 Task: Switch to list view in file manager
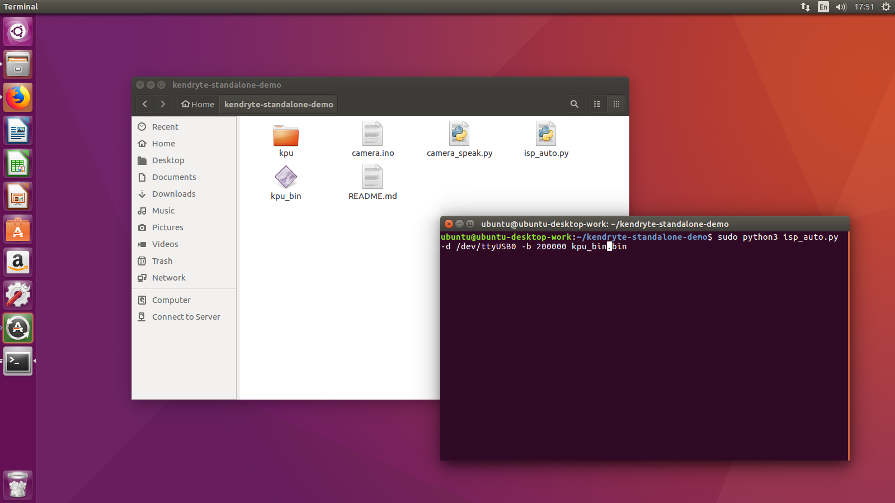pos(597,104)
